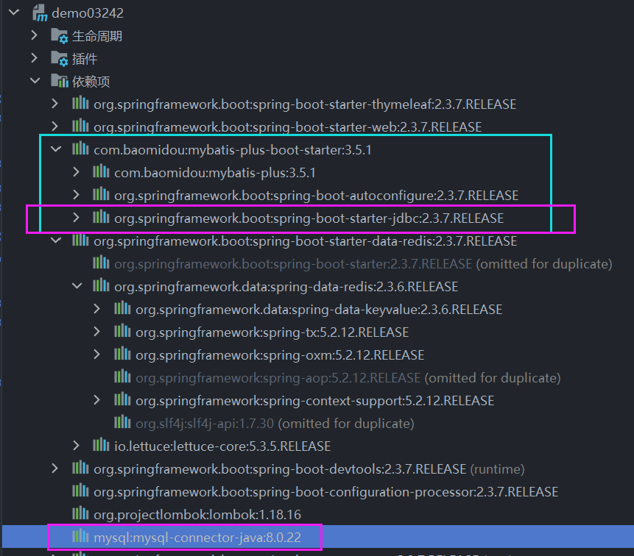
Task: Click library icon of spring-boot-starter-web
Action: tap(80, 126)
